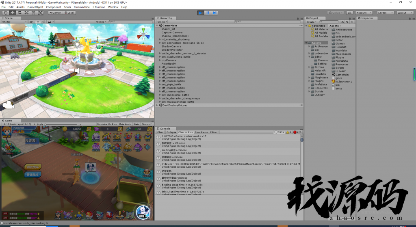Advance one frame with the Step button
The width and height of the screenshot is (416, 227).
coord(214,13)
